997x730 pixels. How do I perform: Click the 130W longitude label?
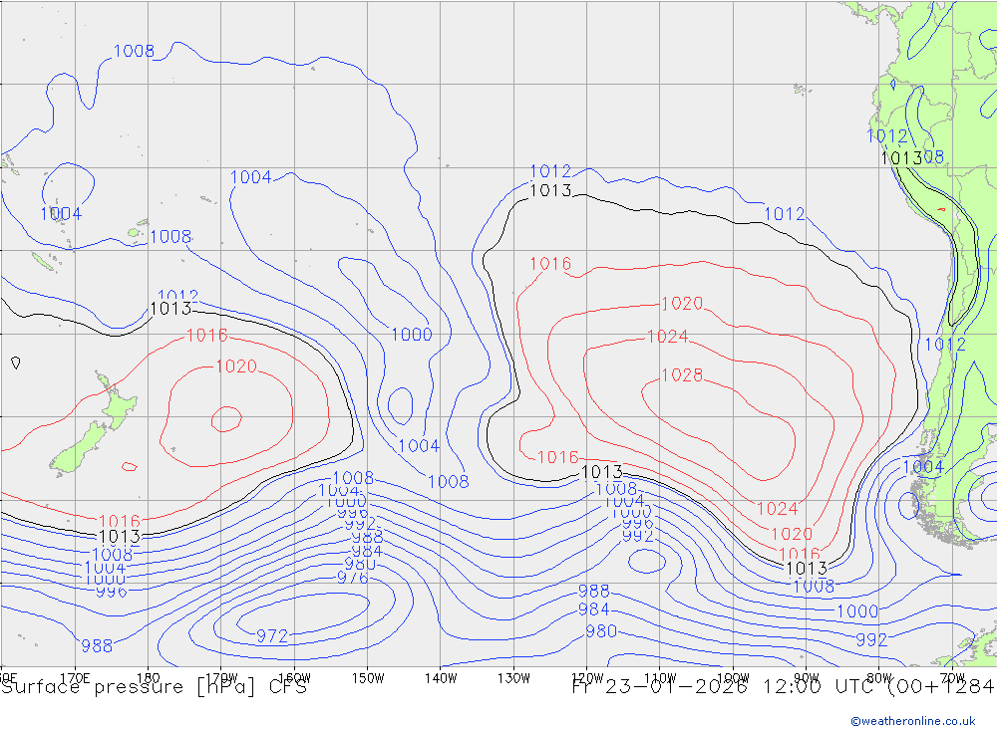[513, 678]
